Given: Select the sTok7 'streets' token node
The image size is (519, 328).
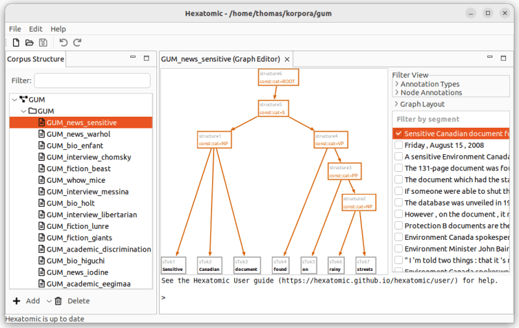Looking at the screenshot, I should pyautogui.click(x=366, y=265).
